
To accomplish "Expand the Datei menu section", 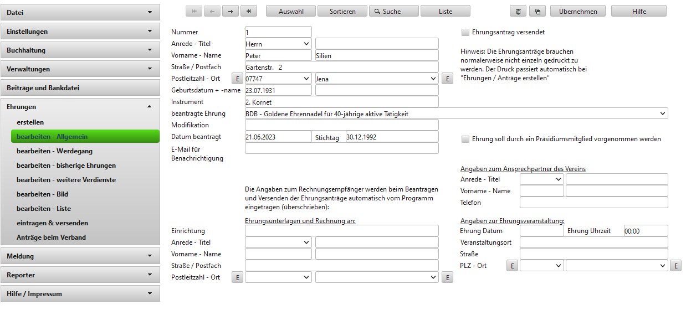I will click(80, 12).
